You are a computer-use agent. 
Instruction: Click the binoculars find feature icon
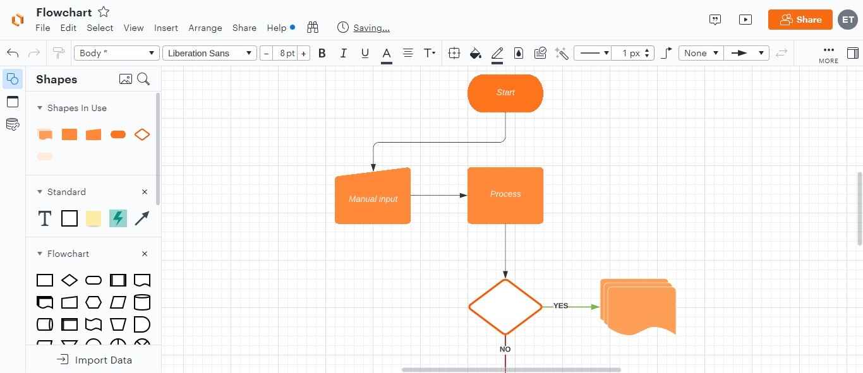click(x=313, y=27)
